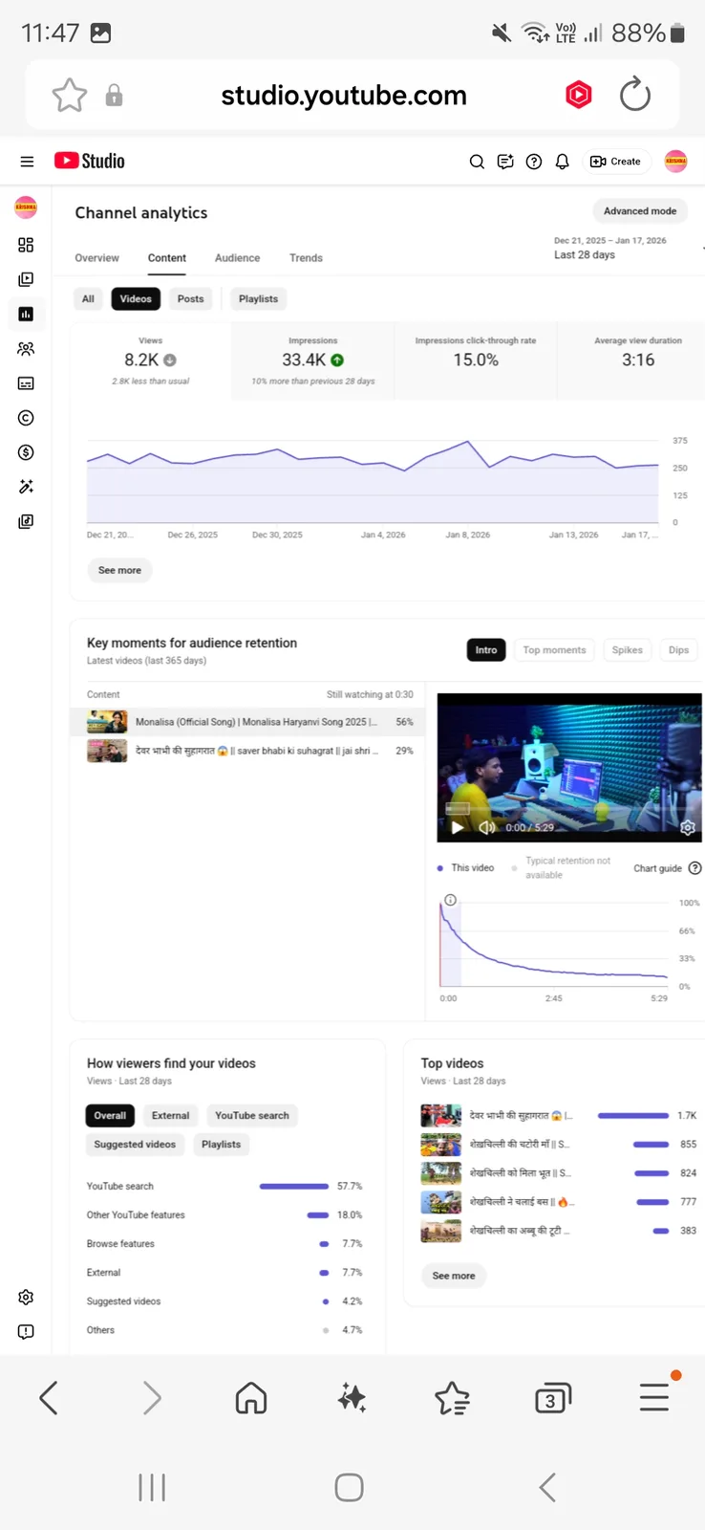Click the YouTube Studio logo

click(x=90, y=161)
